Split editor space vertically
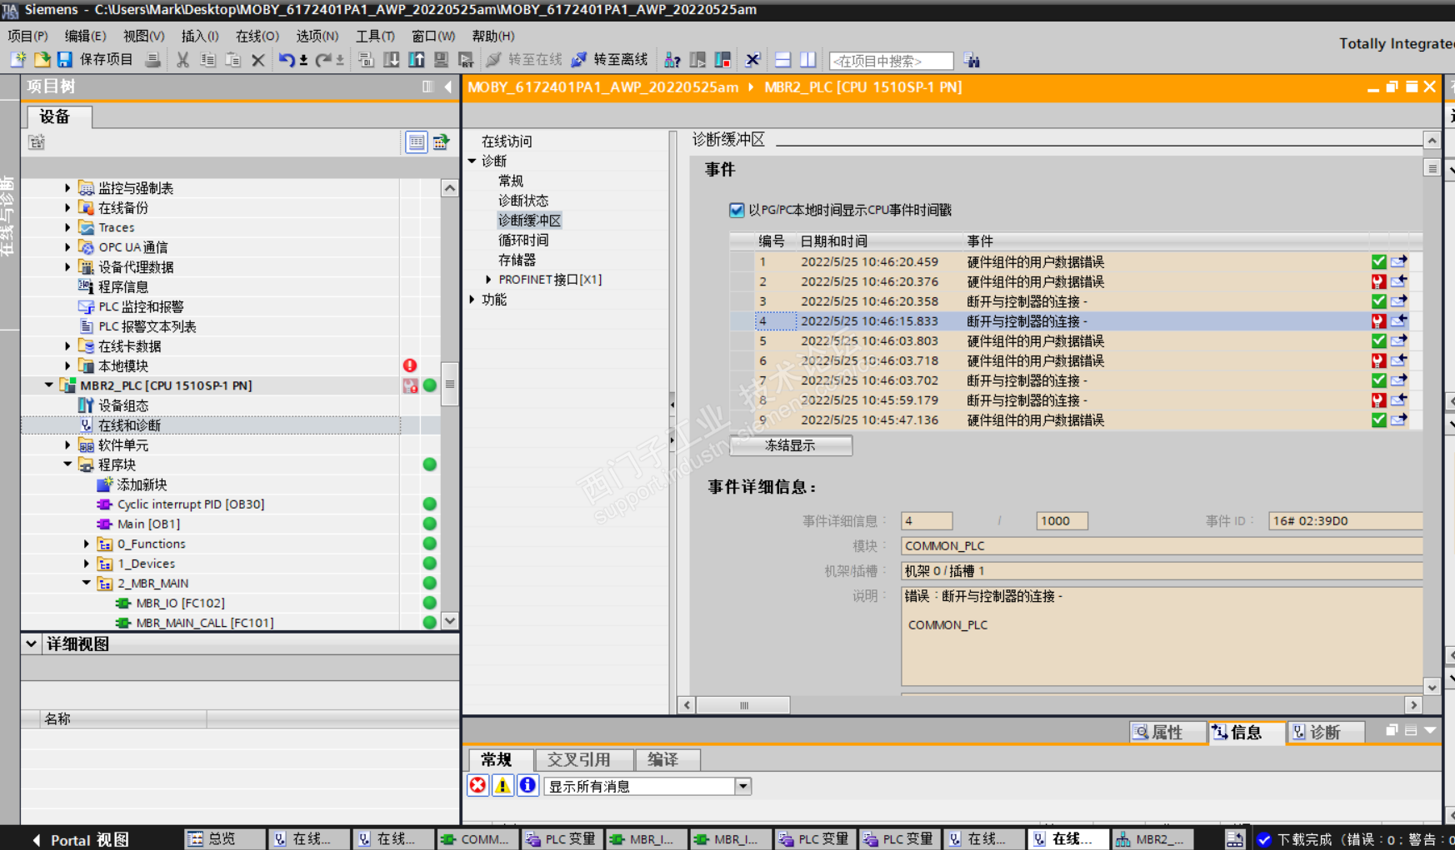This screenshot has width=1455, height=850. (807, 60)
